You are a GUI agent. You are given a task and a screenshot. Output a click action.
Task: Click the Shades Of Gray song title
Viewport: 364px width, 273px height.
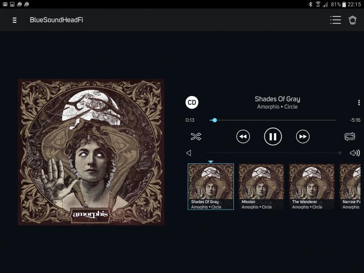pyautogui.click(x=278, y=99)
